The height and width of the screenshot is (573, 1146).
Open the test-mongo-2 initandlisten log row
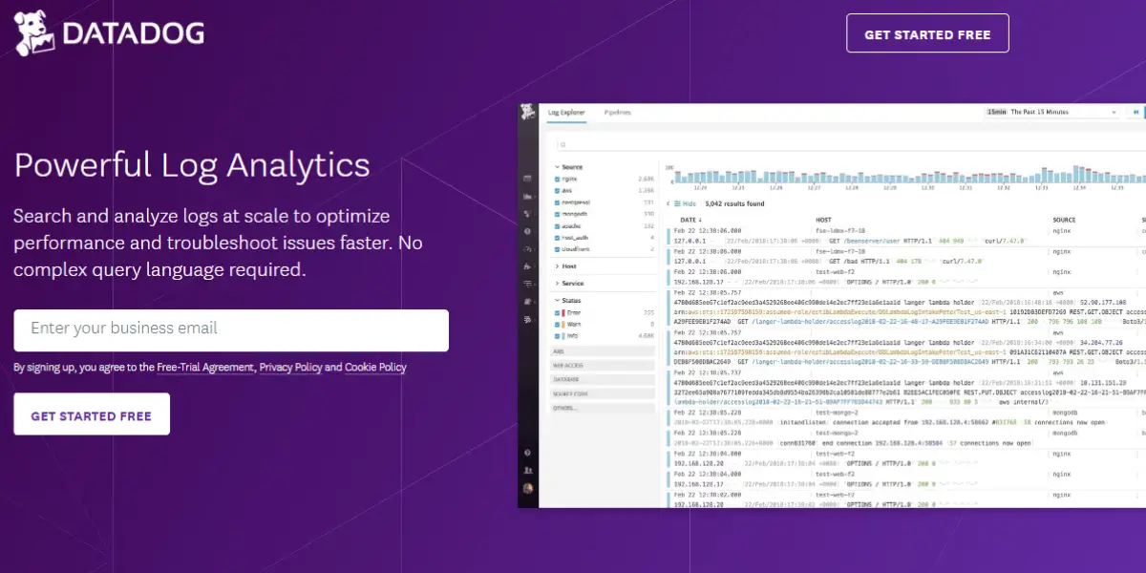click(x=907, y=416)
